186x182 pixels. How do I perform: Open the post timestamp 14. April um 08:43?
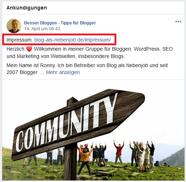pos(42,29)
